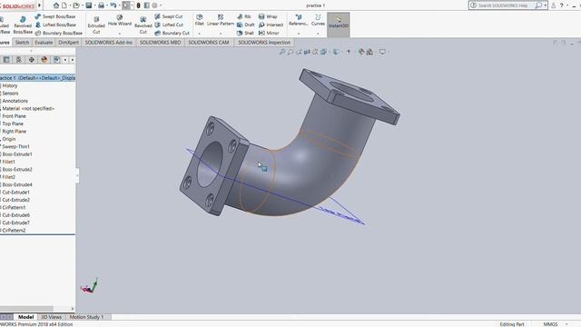The height and width of the screenshot is (327, 581).
Task: Choose Boundary Boss/Base
Action: pos(58,33)
